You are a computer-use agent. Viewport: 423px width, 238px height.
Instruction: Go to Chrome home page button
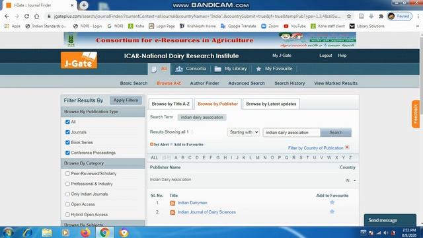(36, 16)
